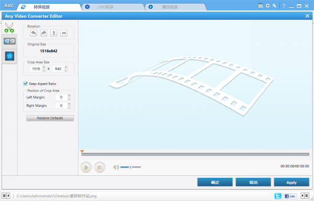This screenshot has width=314, height=201.
Task: Cancel with the 取消 button
Action: 253,182
